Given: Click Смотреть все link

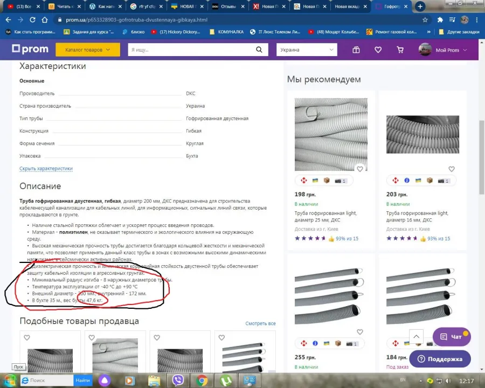Looking at the screenshot, I should [x=260, y=323].
